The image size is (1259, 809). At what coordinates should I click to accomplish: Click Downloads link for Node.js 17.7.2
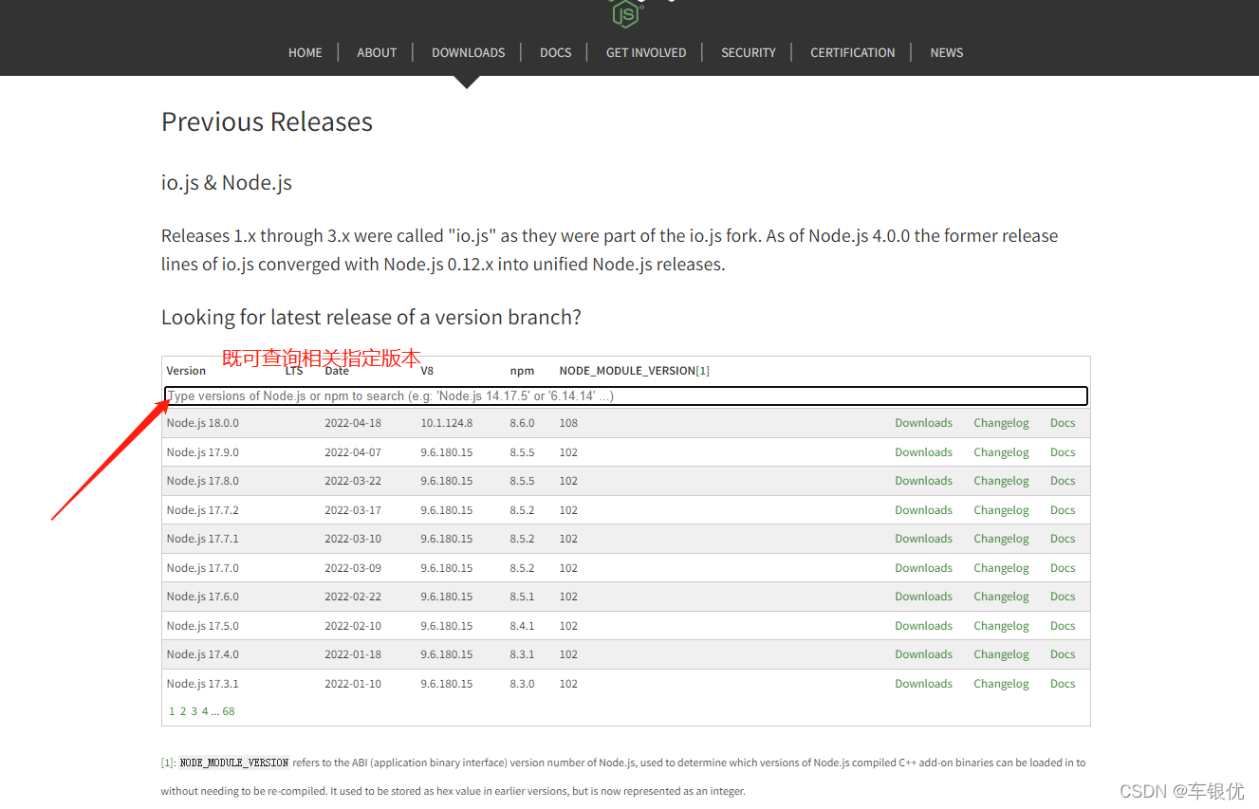pos(923,510)
